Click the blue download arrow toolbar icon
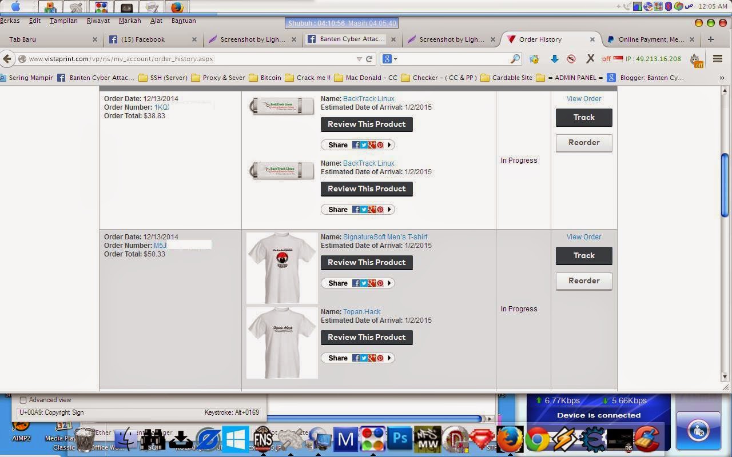 (554, 59)
